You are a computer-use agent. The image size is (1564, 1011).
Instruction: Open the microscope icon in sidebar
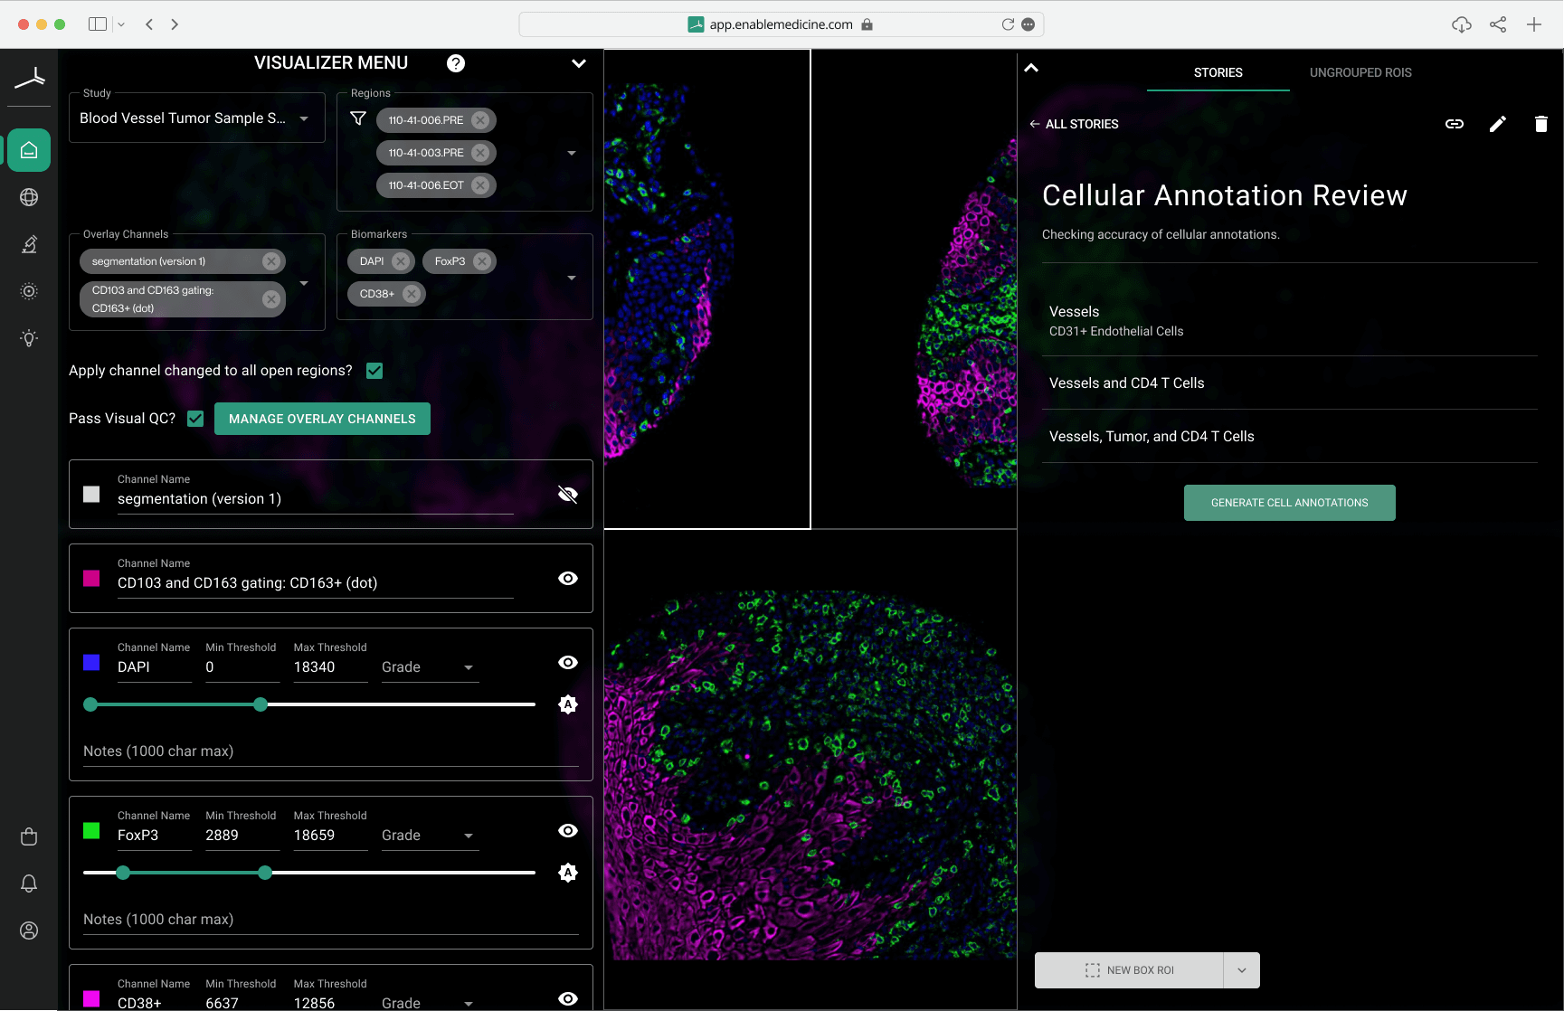[x=29, y=244]
